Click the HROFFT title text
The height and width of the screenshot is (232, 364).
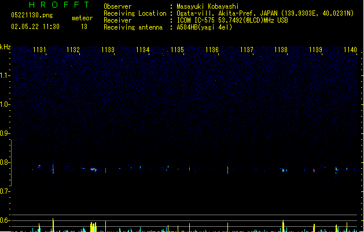pyautogui.click(x=59, y=5)
